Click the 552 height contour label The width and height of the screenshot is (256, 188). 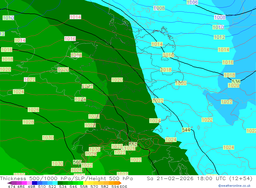133,144
